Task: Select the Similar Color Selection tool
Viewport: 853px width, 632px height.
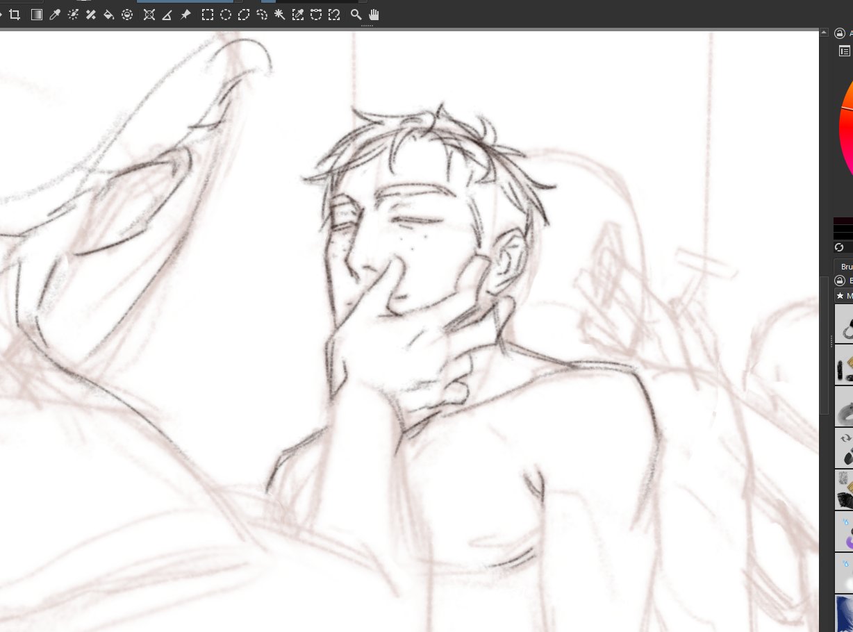Action: 298,15
